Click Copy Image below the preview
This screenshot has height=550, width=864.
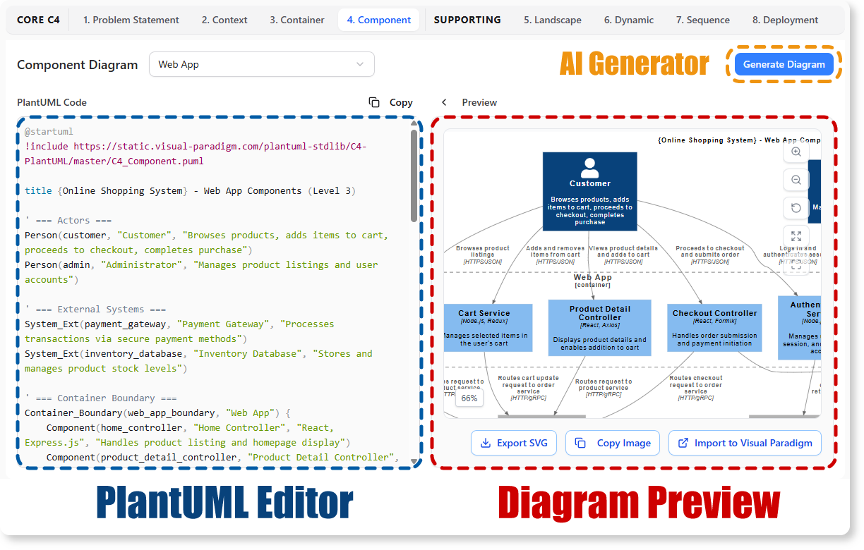click(612, 443)
